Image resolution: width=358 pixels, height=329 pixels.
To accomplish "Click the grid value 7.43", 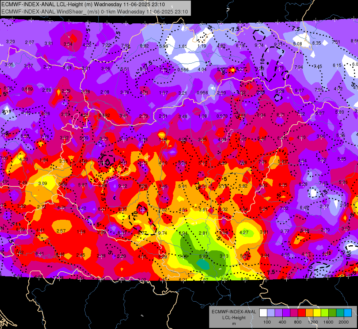I will pos(323,183).
